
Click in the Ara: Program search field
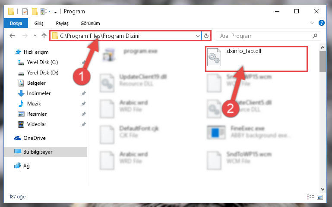tap(265, 36)
